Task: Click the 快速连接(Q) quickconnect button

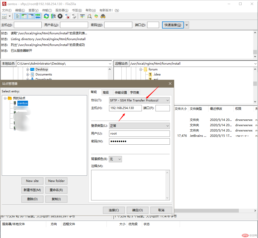Action: (x=173, y=25)
